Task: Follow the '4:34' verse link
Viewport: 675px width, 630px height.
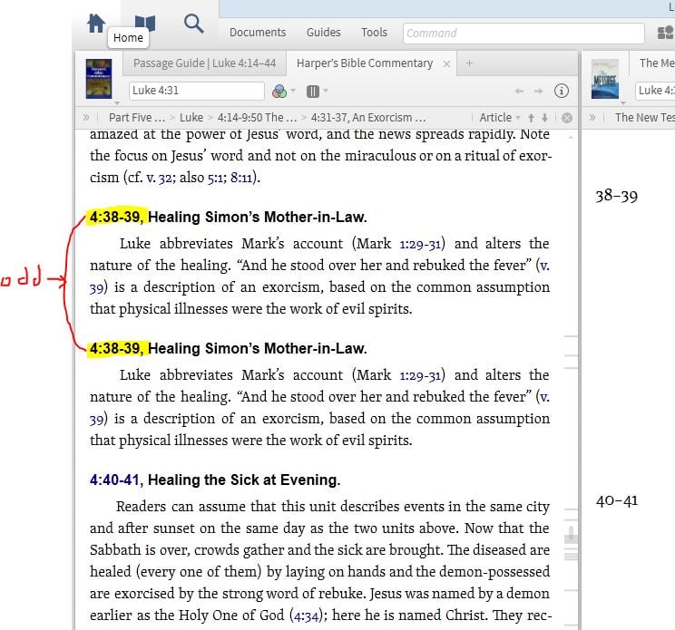Action: tap(307, 615)
